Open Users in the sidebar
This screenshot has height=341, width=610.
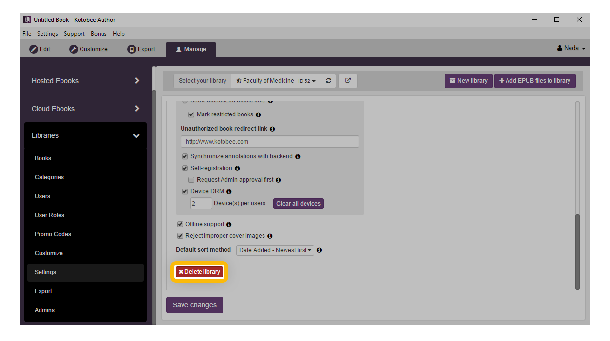85,196
